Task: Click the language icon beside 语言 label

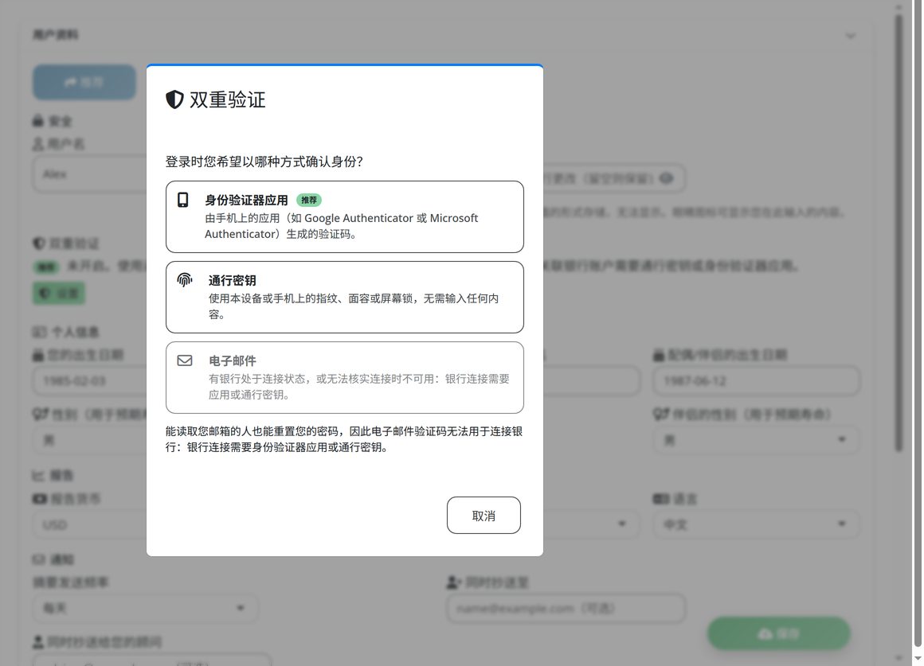Action: point(661,499)
